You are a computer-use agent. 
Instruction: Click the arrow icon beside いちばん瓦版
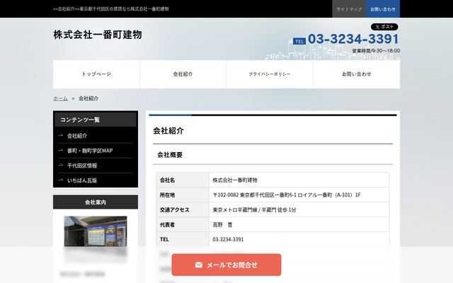pyautogui.click(x=61, y=180)
